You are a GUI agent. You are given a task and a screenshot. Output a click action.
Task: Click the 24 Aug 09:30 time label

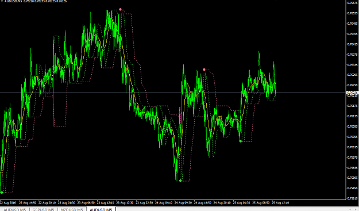click(x=183, y=203)
